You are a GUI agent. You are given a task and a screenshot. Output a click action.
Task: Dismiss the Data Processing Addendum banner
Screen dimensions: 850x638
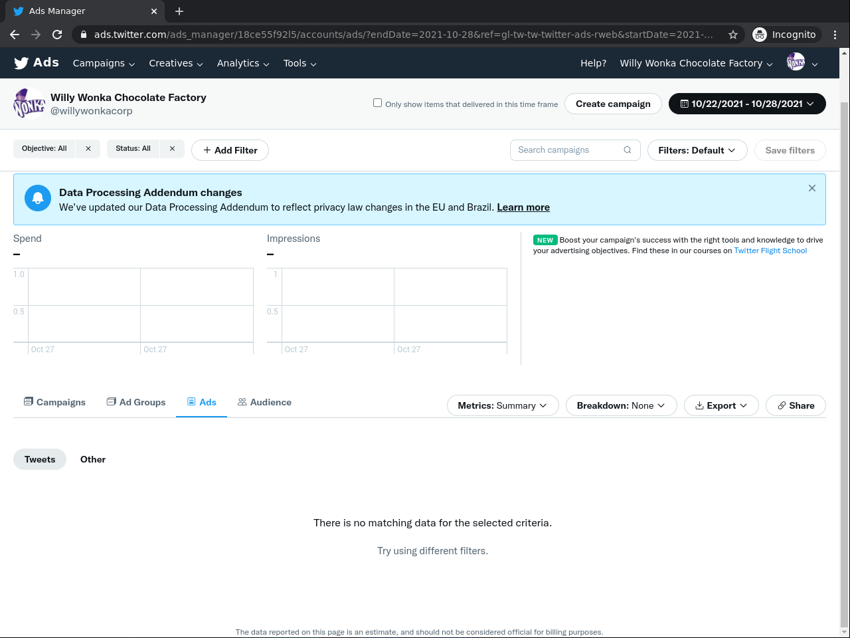(x=811, y=188)
